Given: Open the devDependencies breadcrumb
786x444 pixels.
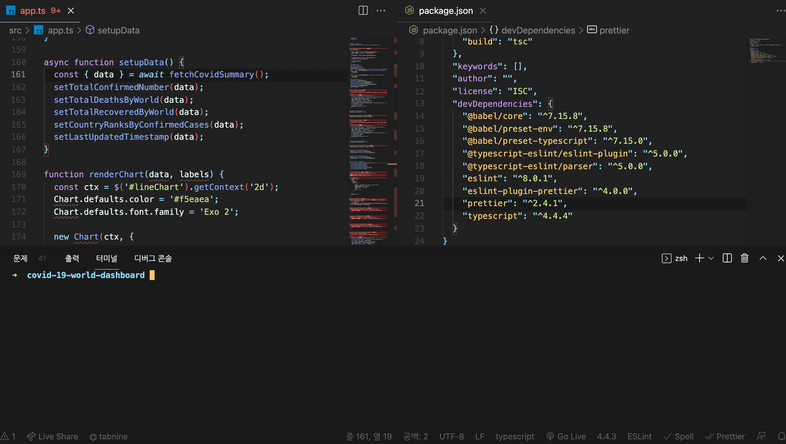Looking at the screenshot, I should [538, 30].
